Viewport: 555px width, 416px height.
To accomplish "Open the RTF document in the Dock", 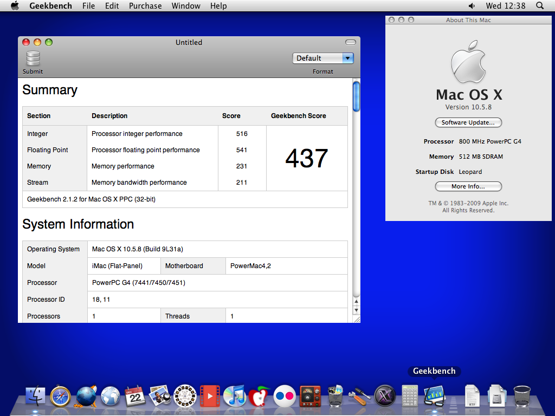I will point(472,395).
